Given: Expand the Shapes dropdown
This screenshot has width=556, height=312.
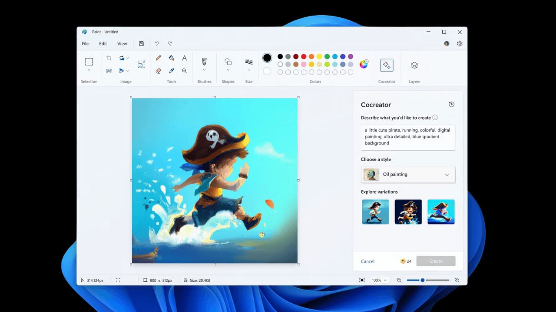Looking at the screenshot, I should pyautogui.click(x=228, y=70).
